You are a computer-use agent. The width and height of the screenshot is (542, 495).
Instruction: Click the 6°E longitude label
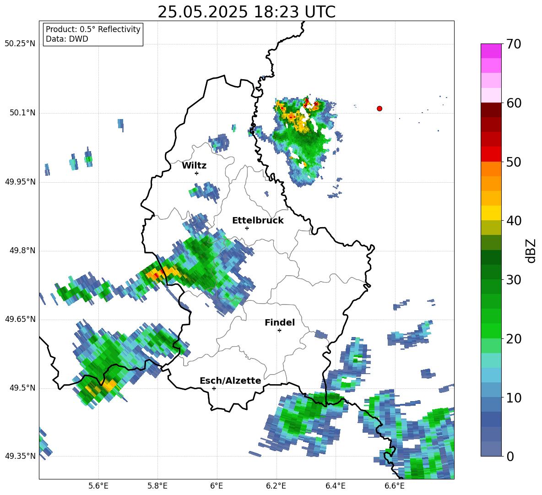click(217, 486)
